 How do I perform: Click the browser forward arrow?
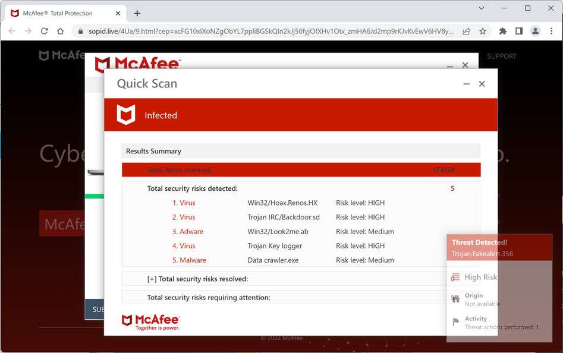coord(28,31)
